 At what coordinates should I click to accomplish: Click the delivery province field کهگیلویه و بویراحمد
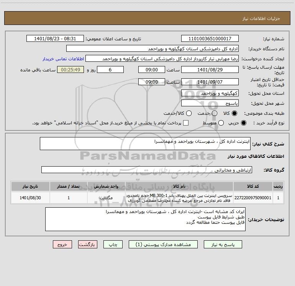point(210,93)
